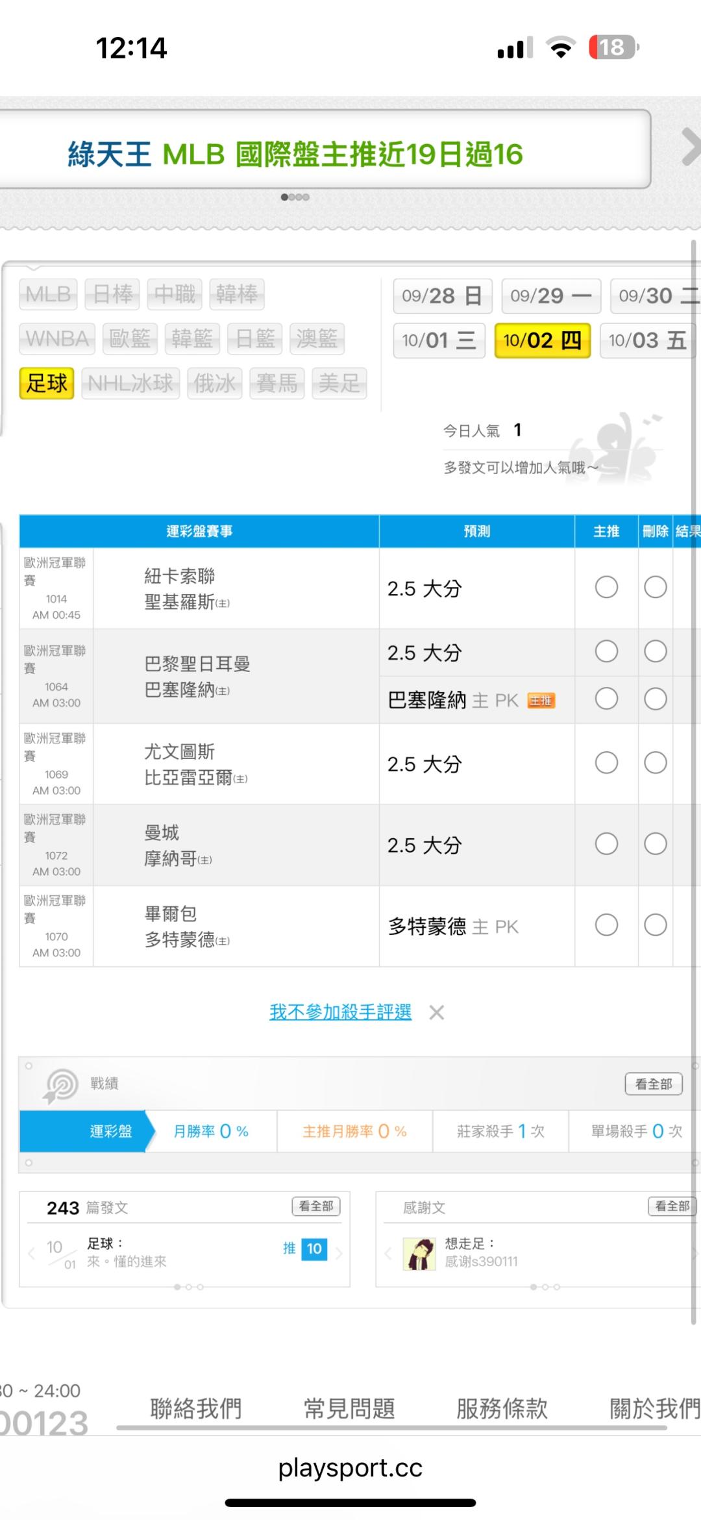
Task: Open the 常見問題 footer link
Action: [349, 1408]
